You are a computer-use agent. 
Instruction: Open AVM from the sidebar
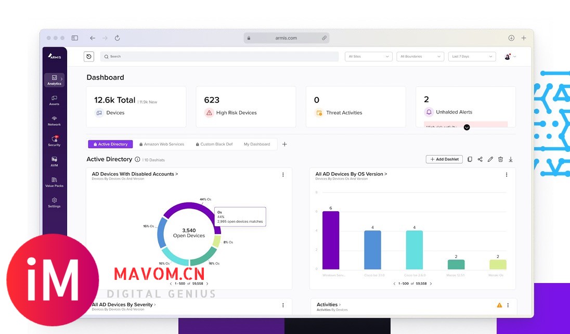(54, 161)
